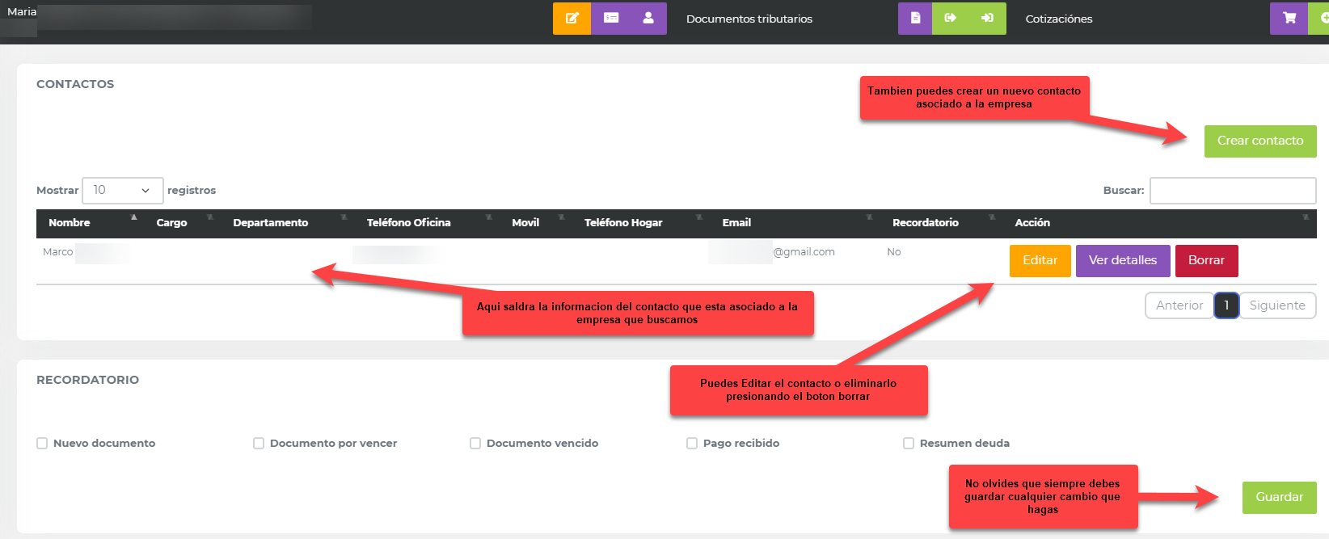Open the Documentos tributarios menu

[x=749, y=19]
